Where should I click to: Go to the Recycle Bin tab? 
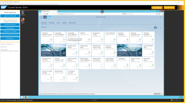pyautogui.click(x=72, y=23)
